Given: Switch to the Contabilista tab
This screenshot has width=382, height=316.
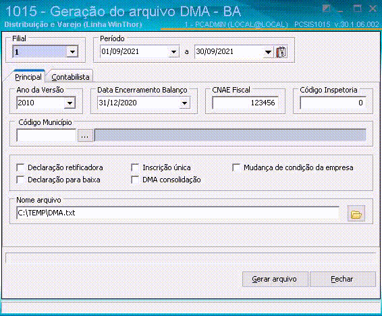Looking at the screenshot, I should click(70, 77).
